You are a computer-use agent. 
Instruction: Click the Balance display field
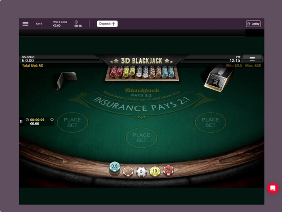pyautogui.click(x=60, y=59)
